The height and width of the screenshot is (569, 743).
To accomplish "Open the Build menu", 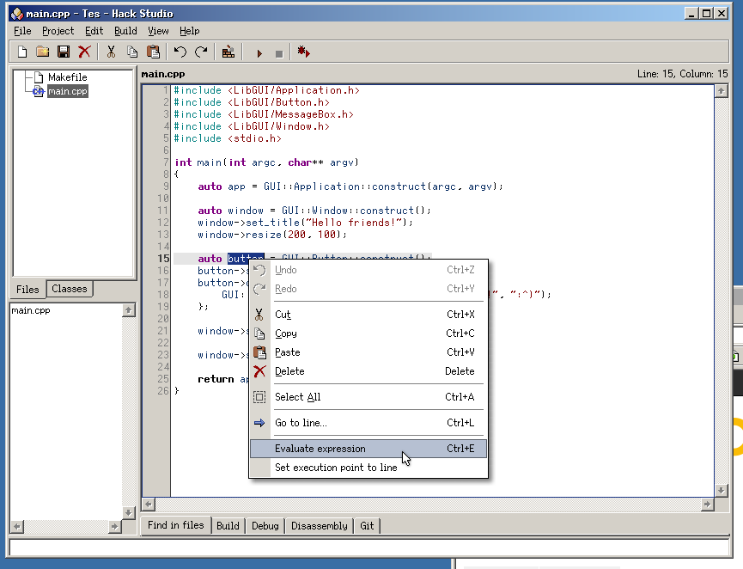I will [125, 31].
